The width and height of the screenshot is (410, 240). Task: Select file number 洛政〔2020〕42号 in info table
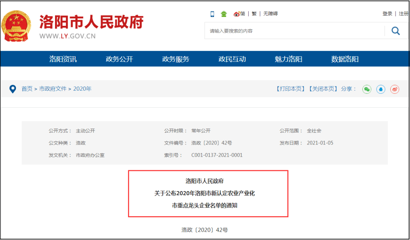(211, 143)
